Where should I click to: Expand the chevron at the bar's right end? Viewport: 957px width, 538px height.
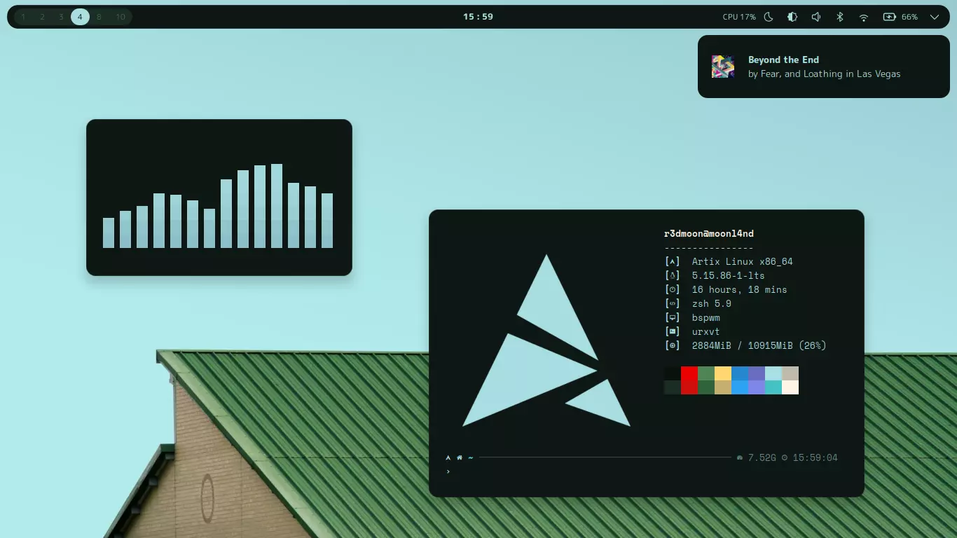[935, 17]
